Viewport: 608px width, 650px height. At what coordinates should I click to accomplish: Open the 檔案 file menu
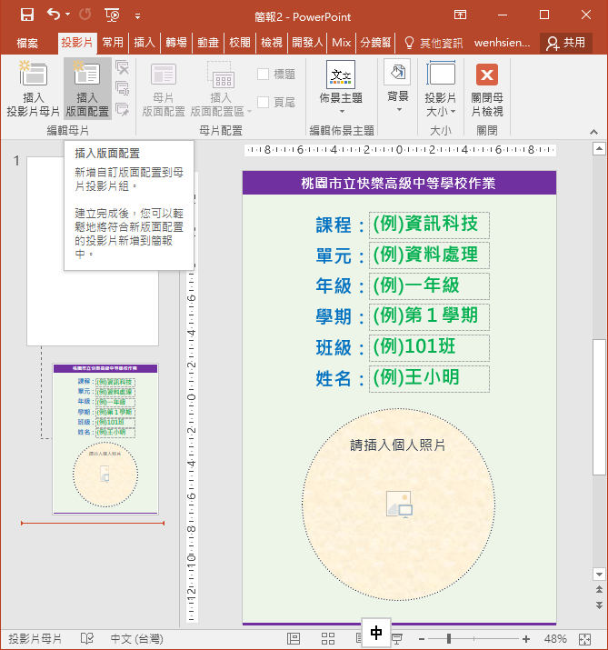(x=27, y=43)
